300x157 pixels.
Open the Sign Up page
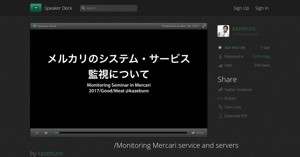pos(241,8)
